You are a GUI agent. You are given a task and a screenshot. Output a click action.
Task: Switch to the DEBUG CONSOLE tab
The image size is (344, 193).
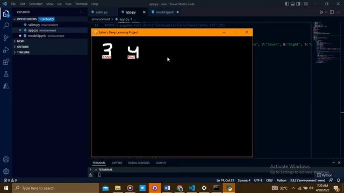point(139,163)
